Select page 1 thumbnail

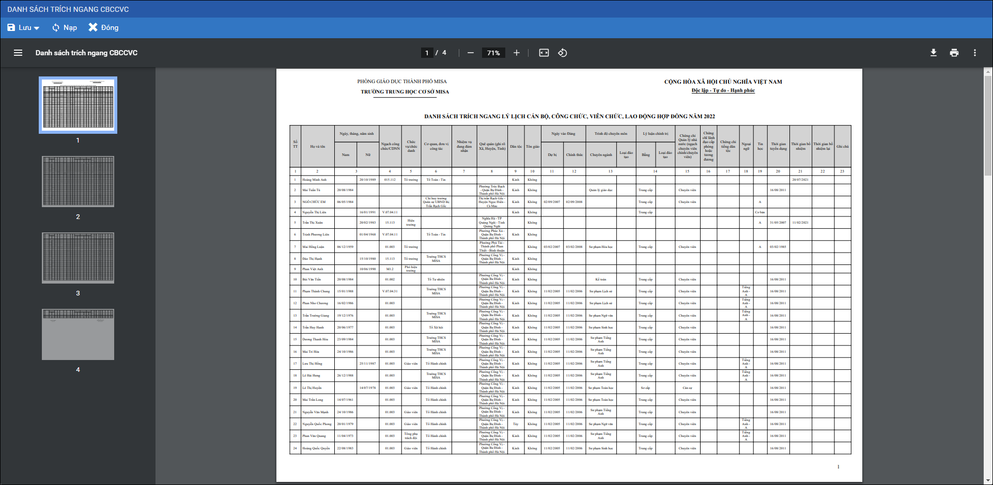coord(78,105)
